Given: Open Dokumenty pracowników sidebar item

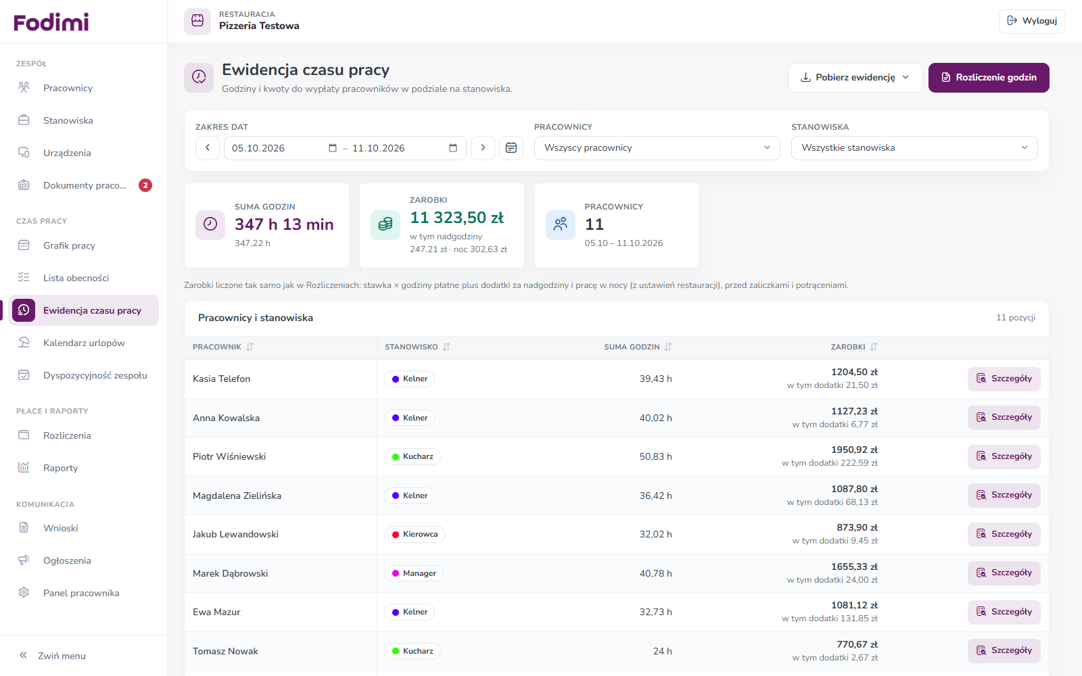Looking at the screenshot, I should point(84,185).
